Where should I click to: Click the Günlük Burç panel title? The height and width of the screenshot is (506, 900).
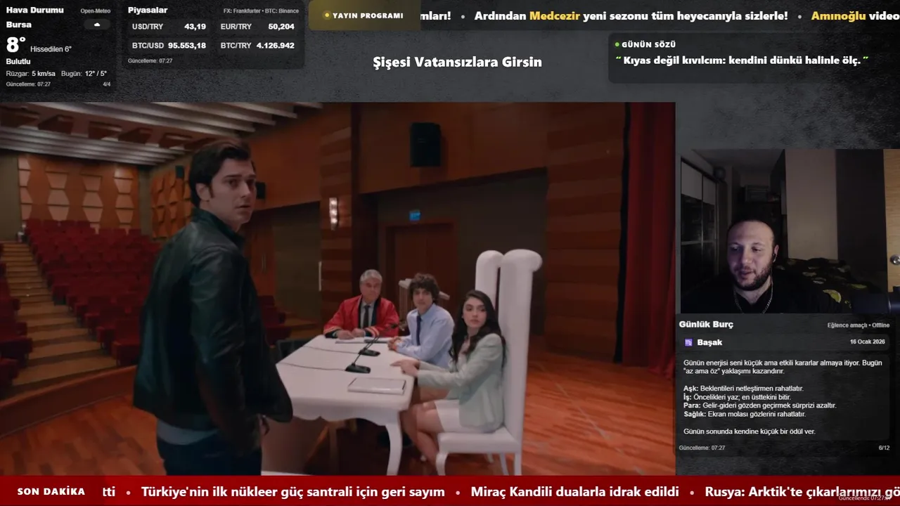click(x=706, y=325)
